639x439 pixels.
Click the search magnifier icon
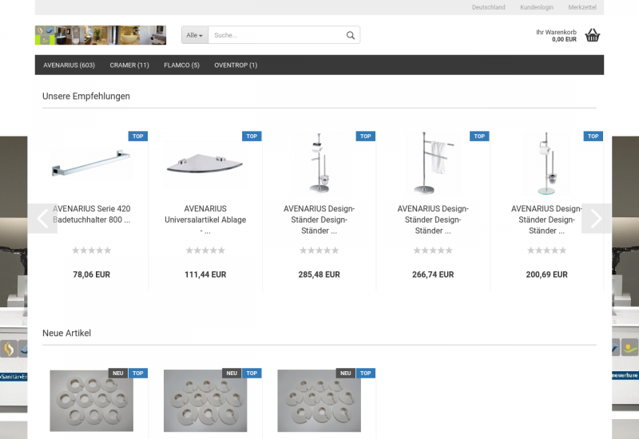pos(350,35)
